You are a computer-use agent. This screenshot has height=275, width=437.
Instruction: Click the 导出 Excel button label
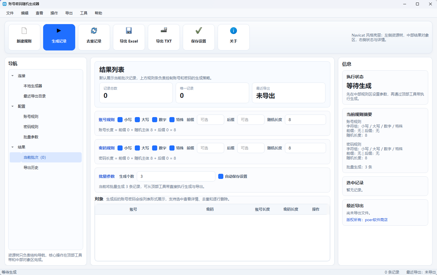point(129,41)
